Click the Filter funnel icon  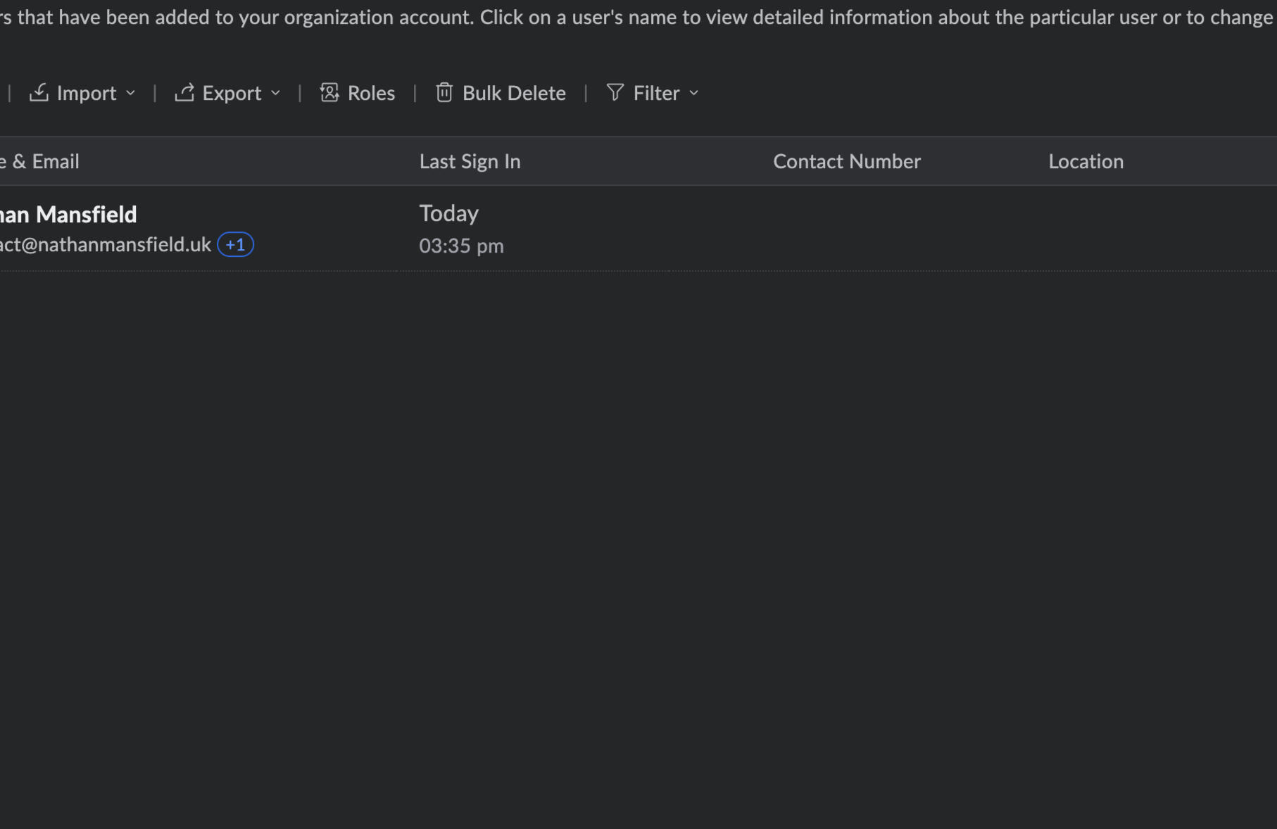tap(615, 92)
